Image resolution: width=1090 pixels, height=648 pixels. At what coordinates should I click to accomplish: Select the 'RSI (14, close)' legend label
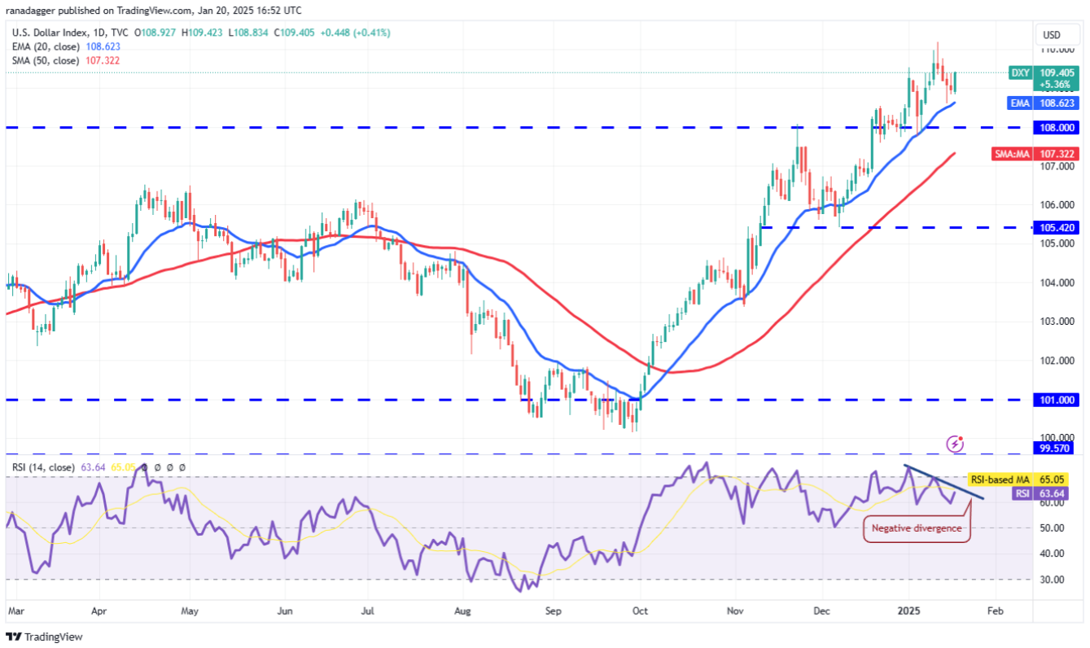[43, 467]
